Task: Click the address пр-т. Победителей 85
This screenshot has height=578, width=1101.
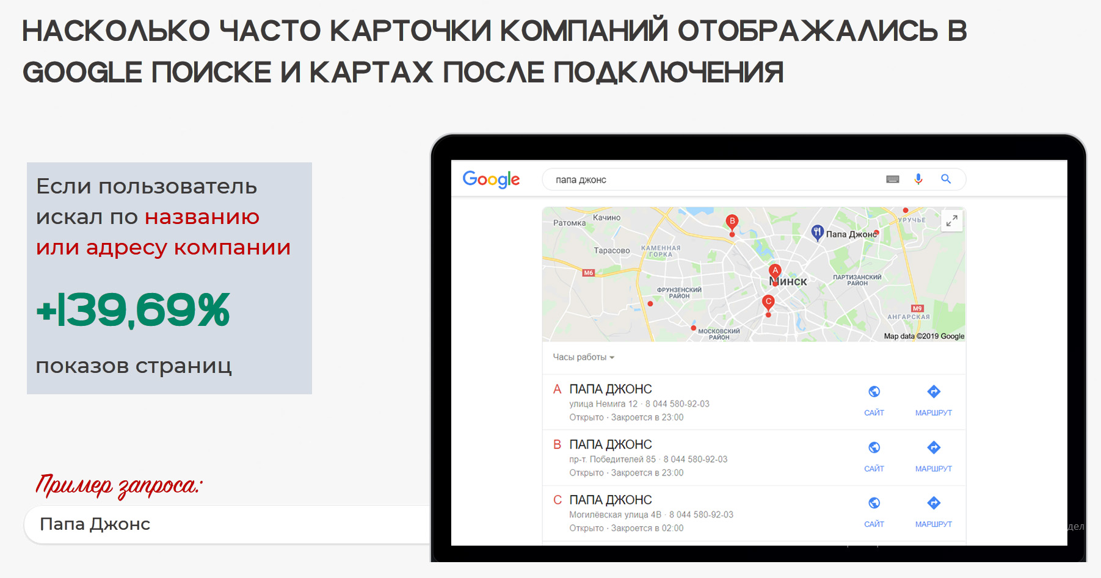Action: pos(612,460)
